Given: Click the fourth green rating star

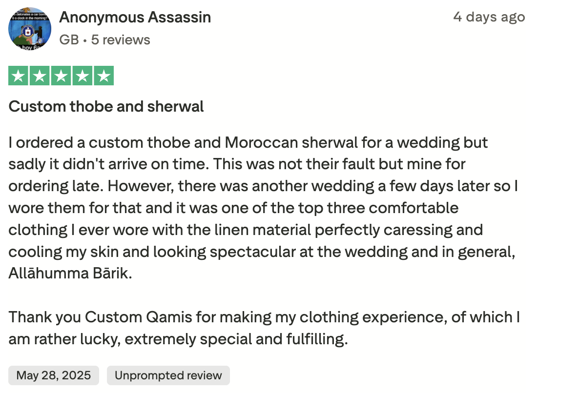Looking at the screenshot, I should click(82, 76).
